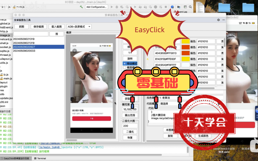Click the 偏色 #101010 field in the 404|954|#F8FFFF row
The width and height of the screenshot is (258, 161).
tap(206, 65)
